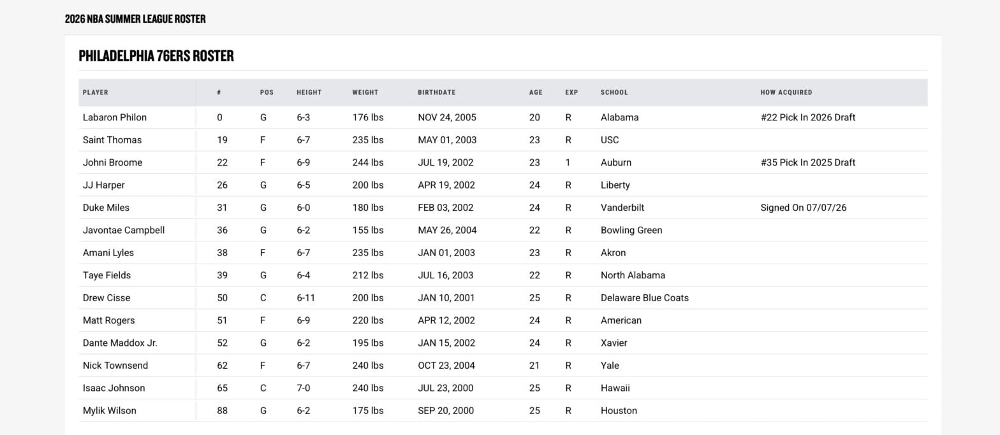Click the 'Philadelphia 76ers Roster' heading
This screenshot has height=435, width=1000.
click(156, 56)
